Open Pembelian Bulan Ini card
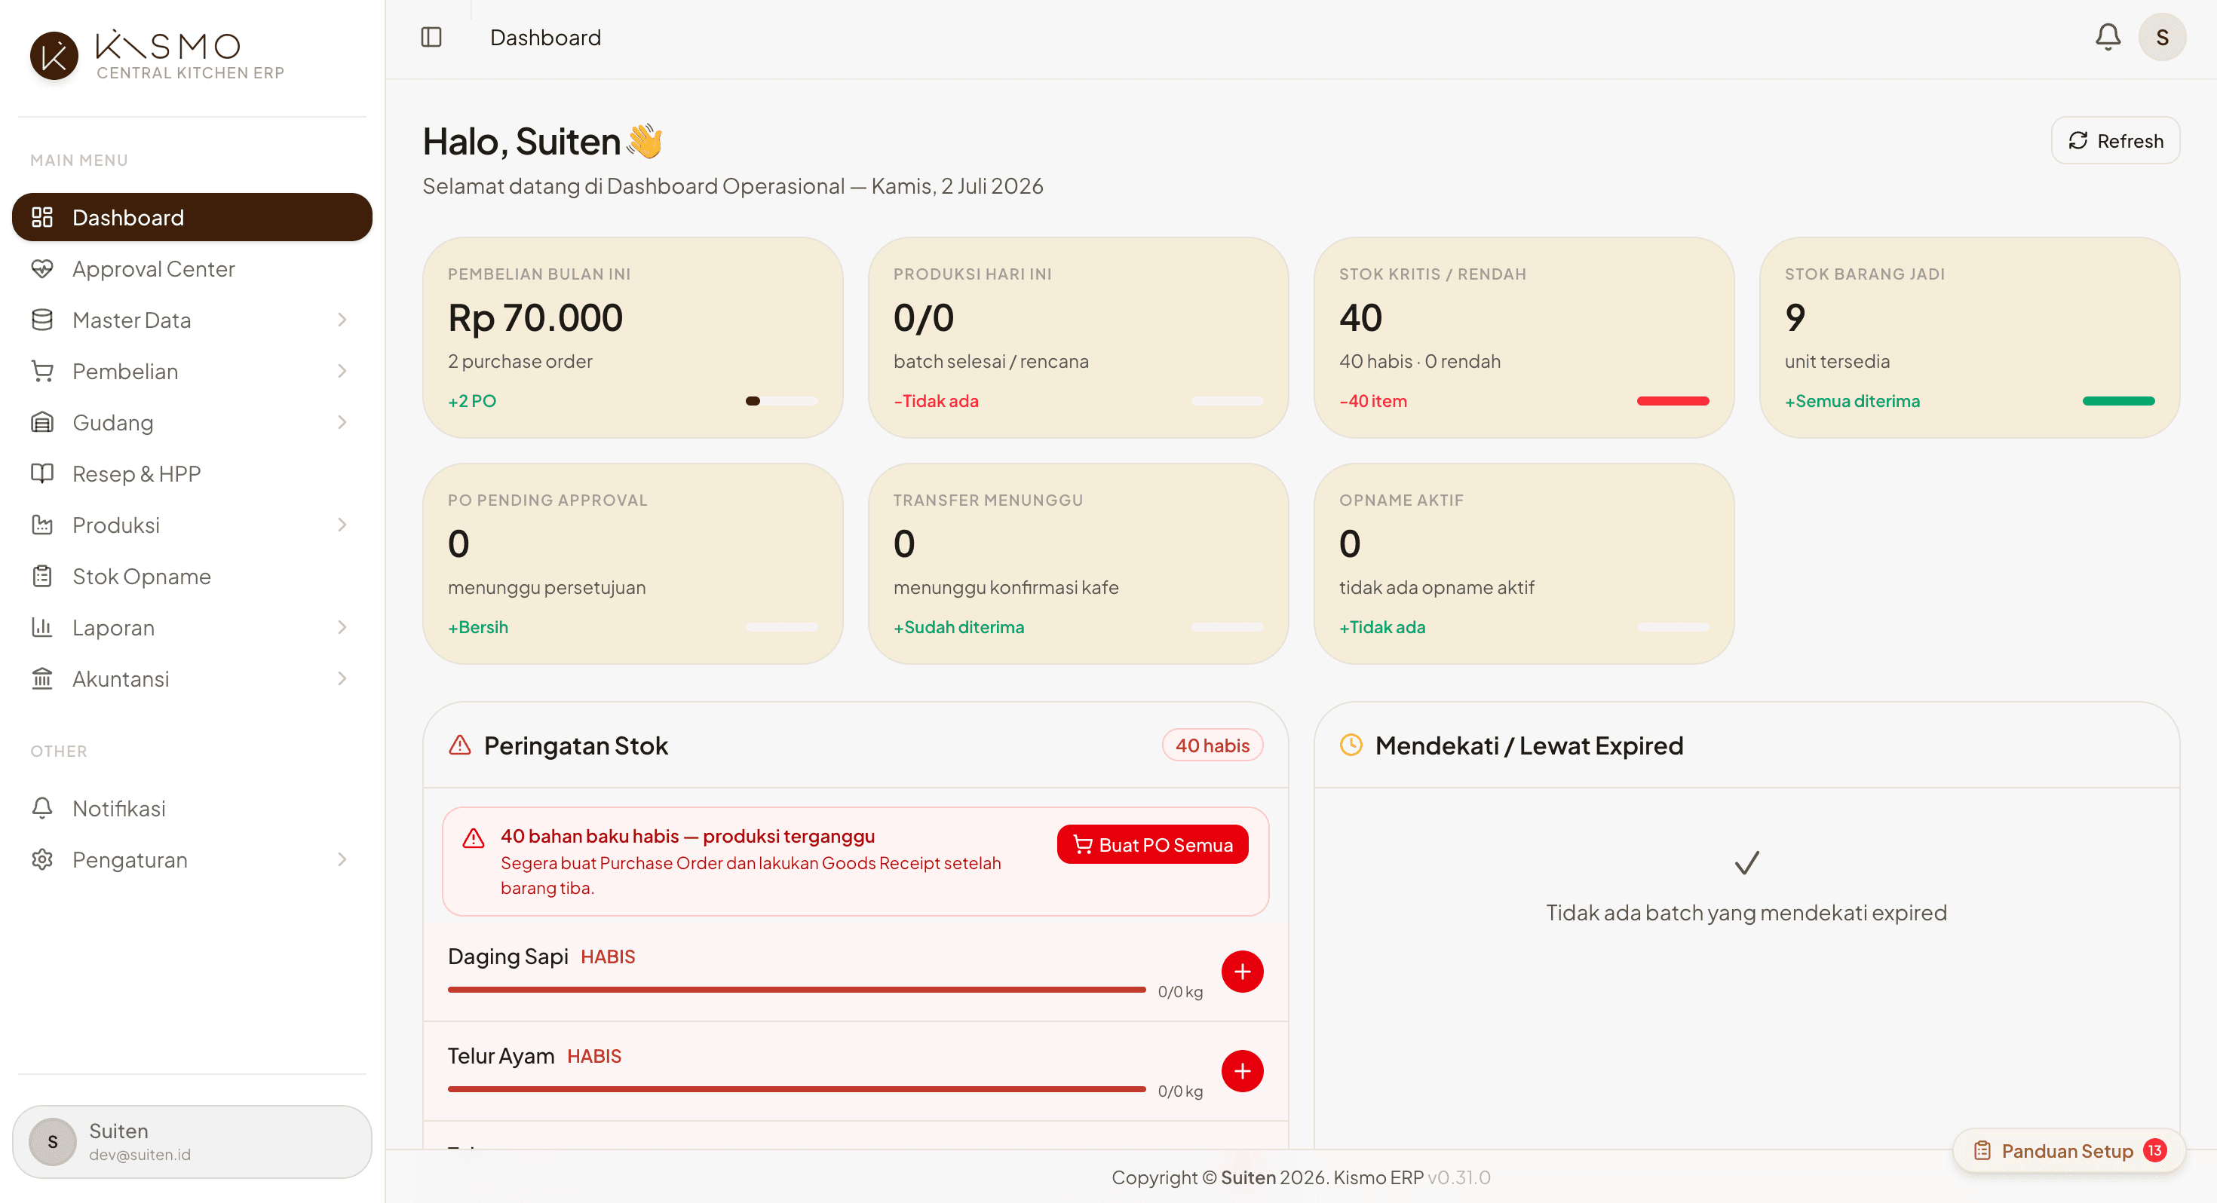 632,338
